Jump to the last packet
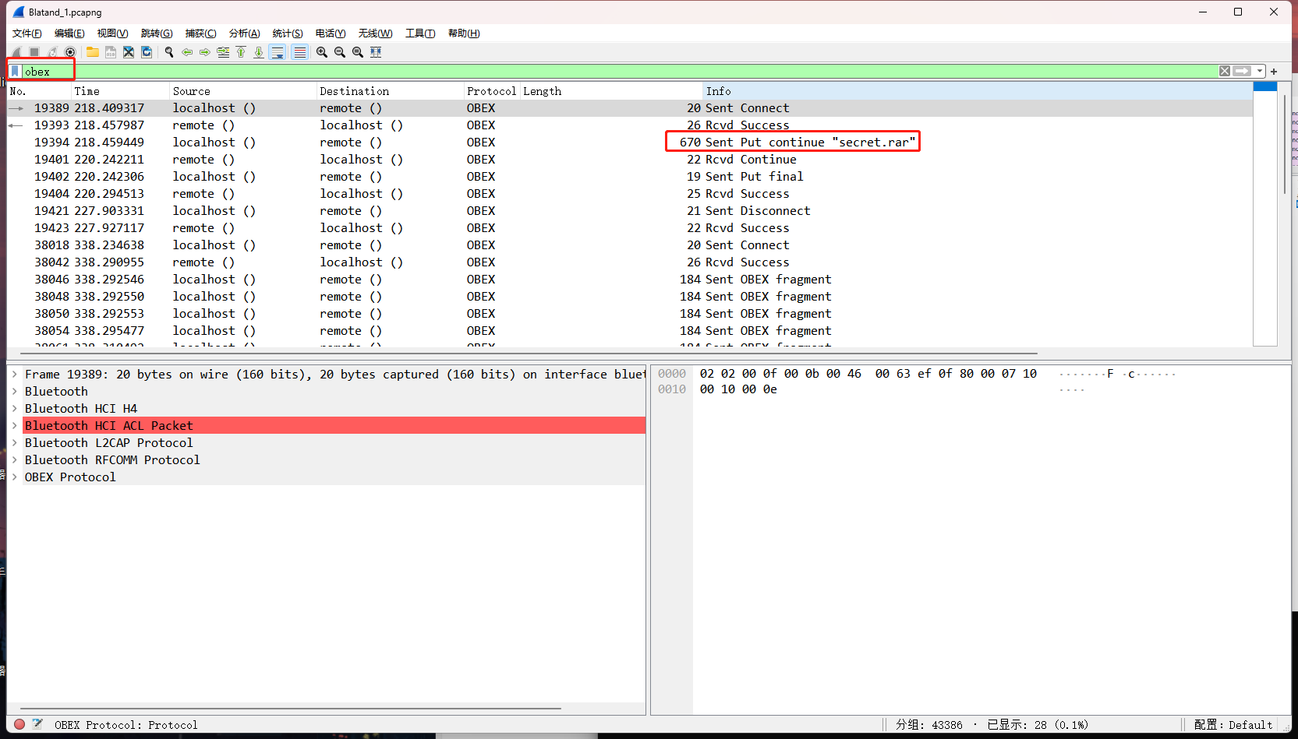This screenshot has height=739, width=1298. coord(259,52)
